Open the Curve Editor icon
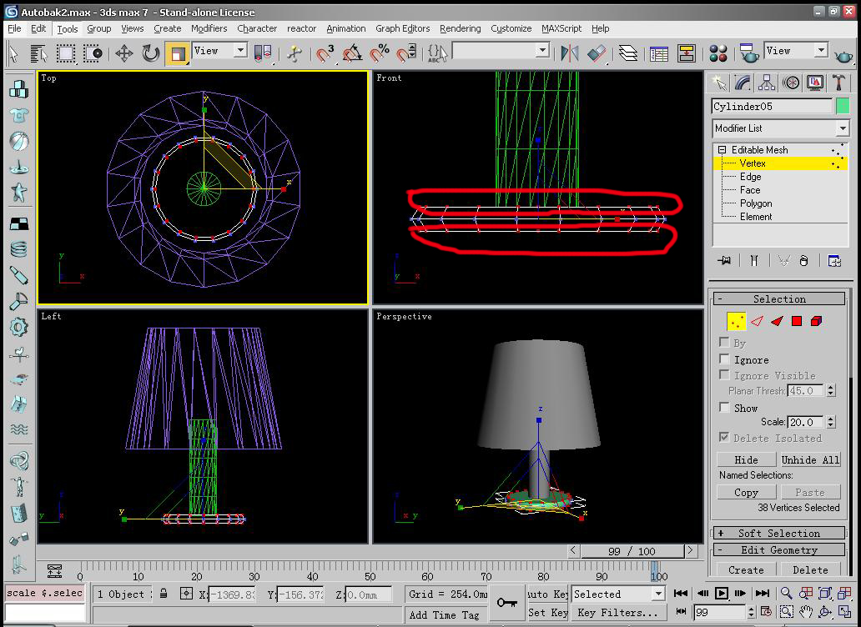This screenshot has height=627, width=861. click(x=659, y=53)
